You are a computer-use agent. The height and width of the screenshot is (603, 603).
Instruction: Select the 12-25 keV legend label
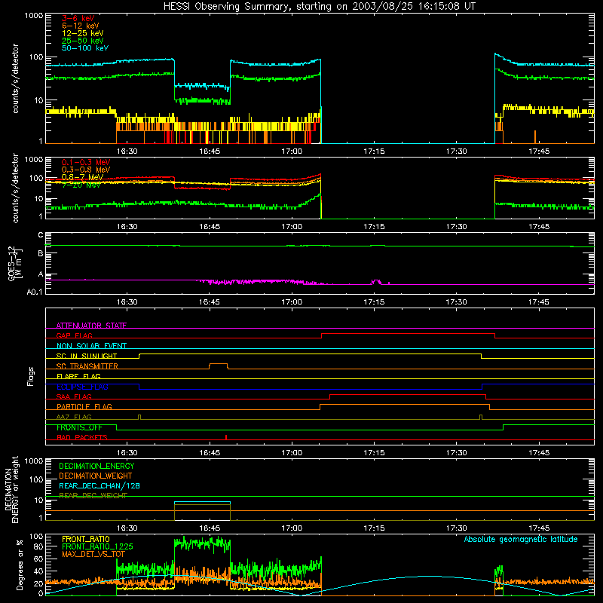[x=83, y=33]
